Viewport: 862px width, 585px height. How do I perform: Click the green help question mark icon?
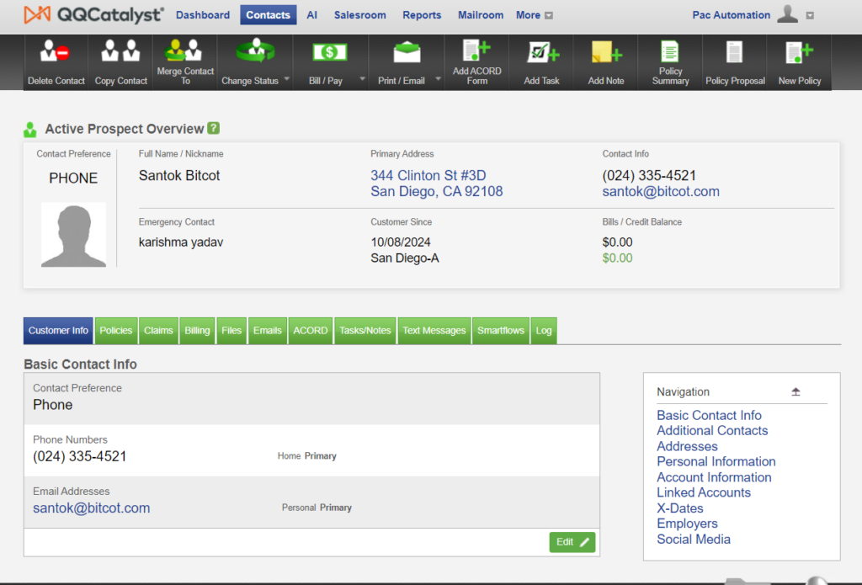pyautogui.click(x=214, y=129)
